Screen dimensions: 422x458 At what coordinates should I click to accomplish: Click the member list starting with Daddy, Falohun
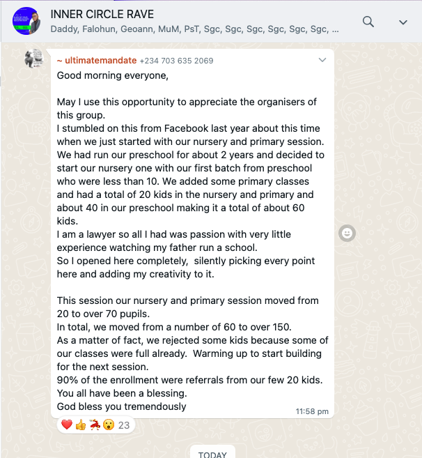[x=195, y=29]
